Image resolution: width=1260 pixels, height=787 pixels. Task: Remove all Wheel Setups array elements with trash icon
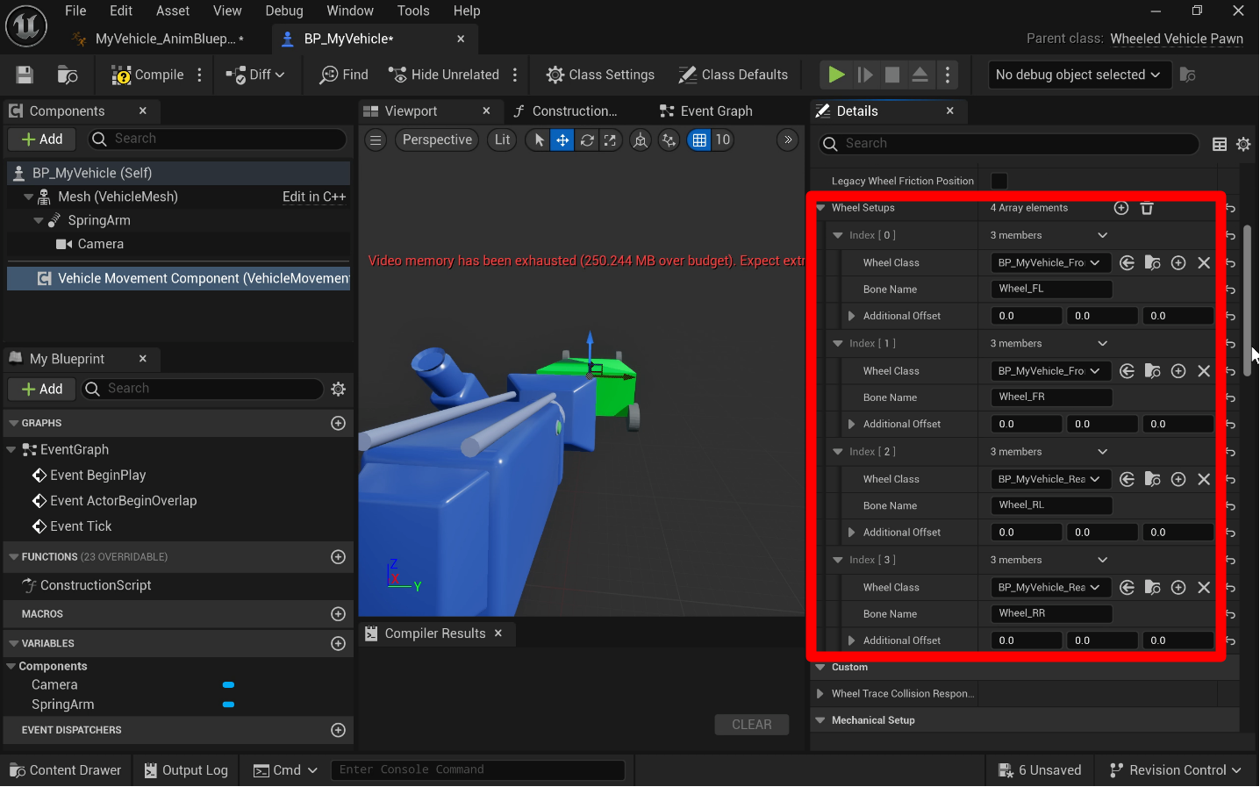click(1147, 208)
